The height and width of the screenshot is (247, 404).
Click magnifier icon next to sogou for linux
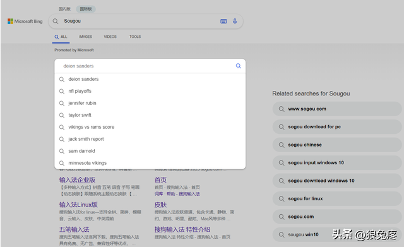pyautogui.click(x=282, y=199)
